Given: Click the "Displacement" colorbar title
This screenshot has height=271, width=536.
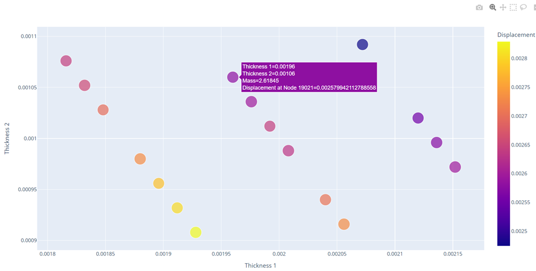Looking at the screenshot, I should (516, 35).
